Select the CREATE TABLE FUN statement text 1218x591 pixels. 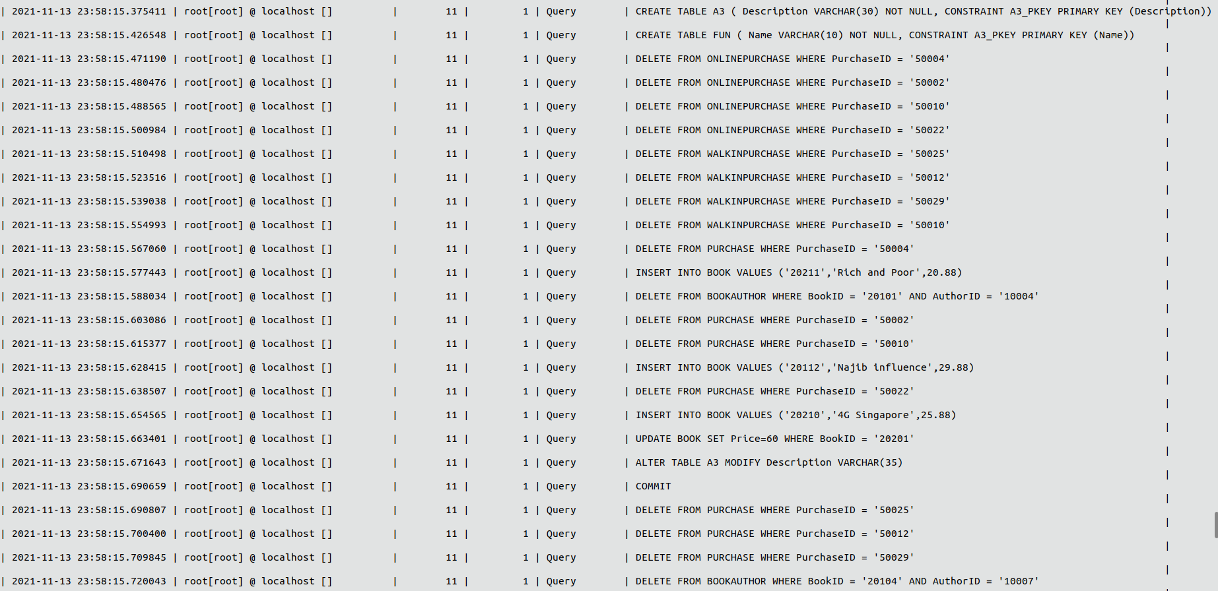[x=885, y=35]
